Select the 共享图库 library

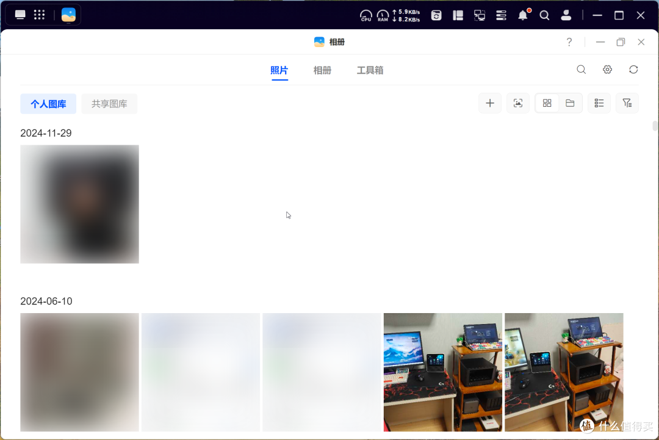[109, 104]
